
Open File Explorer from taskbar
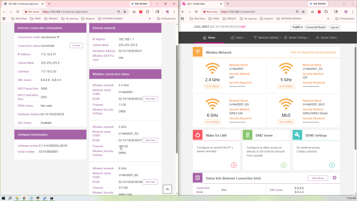coord(17,198)
